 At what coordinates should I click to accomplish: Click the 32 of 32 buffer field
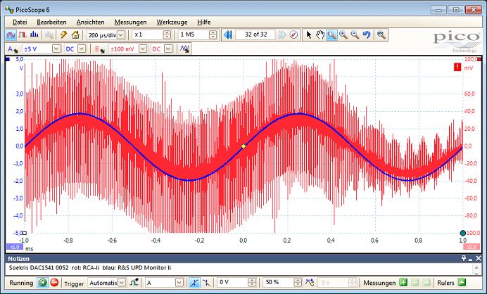click(255, 34)
